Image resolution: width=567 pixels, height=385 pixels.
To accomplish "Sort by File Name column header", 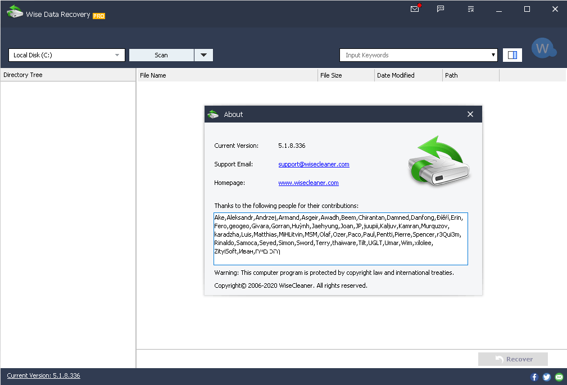I will pyautogui.click(x=227, y=75).
